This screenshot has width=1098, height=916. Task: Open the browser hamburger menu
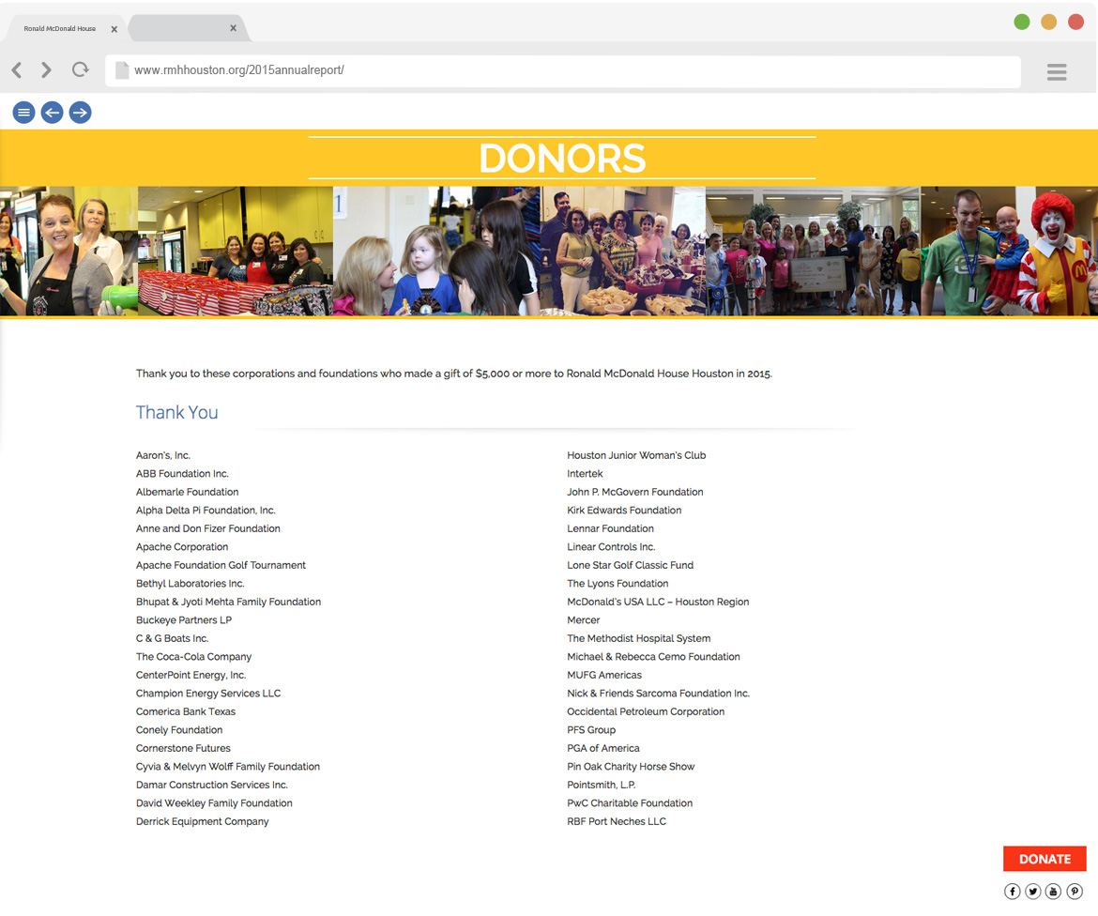pos(1057,72)
